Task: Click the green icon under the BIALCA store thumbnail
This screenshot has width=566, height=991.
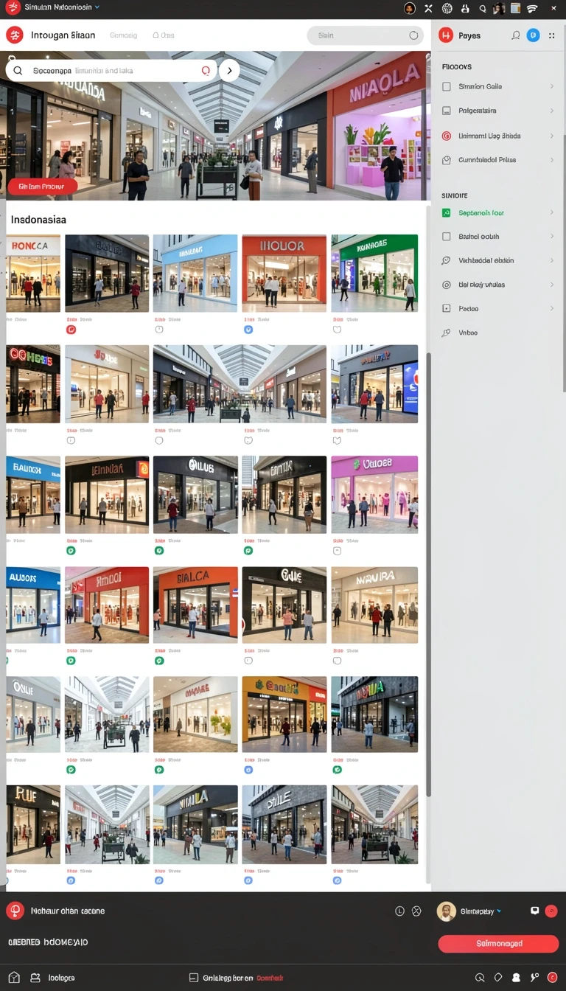Action: (158, 661)
